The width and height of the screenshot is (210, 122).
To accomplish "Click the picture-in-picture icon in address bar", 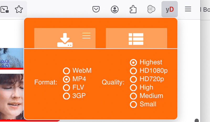I will pyautogui.click(x=4, y=9).
